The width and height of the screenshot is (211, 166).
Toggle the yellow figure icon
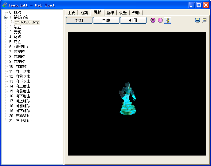click(168, 20)
